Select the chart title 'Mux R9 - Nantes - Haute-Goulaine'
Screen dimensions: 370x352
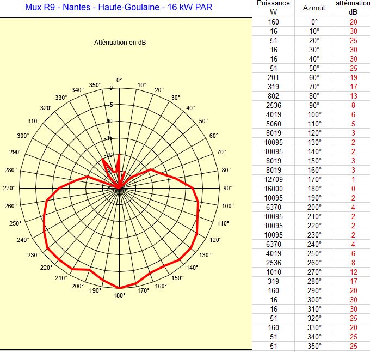click(x=92, y=7)
